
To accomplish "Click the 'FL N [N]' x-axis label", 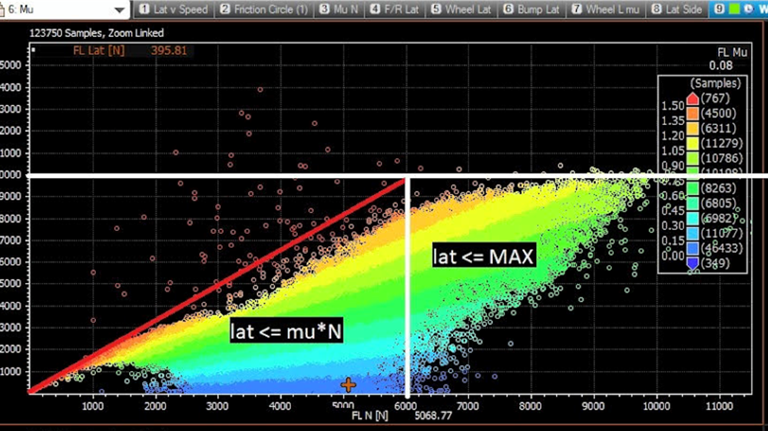I will click(370, 416).
